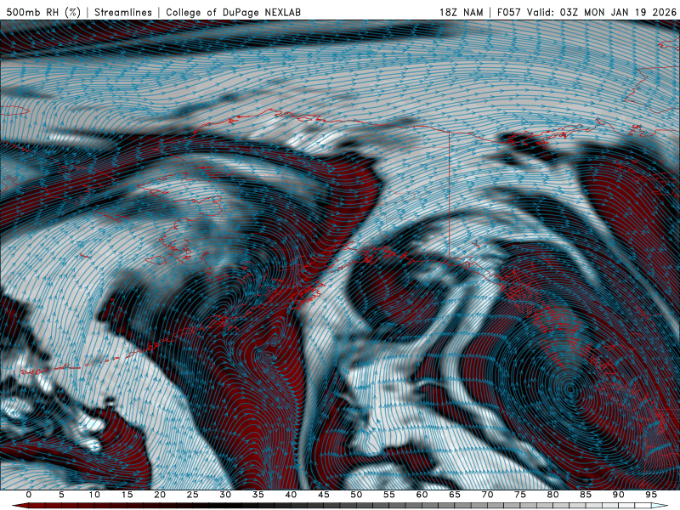Image resolution: width=680 pixels, height=510 pixels.
Task: Click the "F057" forecast hour label
Action: point(508,12)
